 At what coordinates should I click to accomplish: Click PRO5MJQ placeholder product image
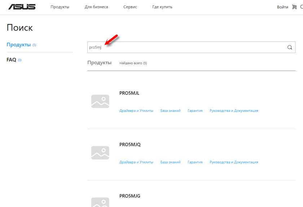click(100, 153)
